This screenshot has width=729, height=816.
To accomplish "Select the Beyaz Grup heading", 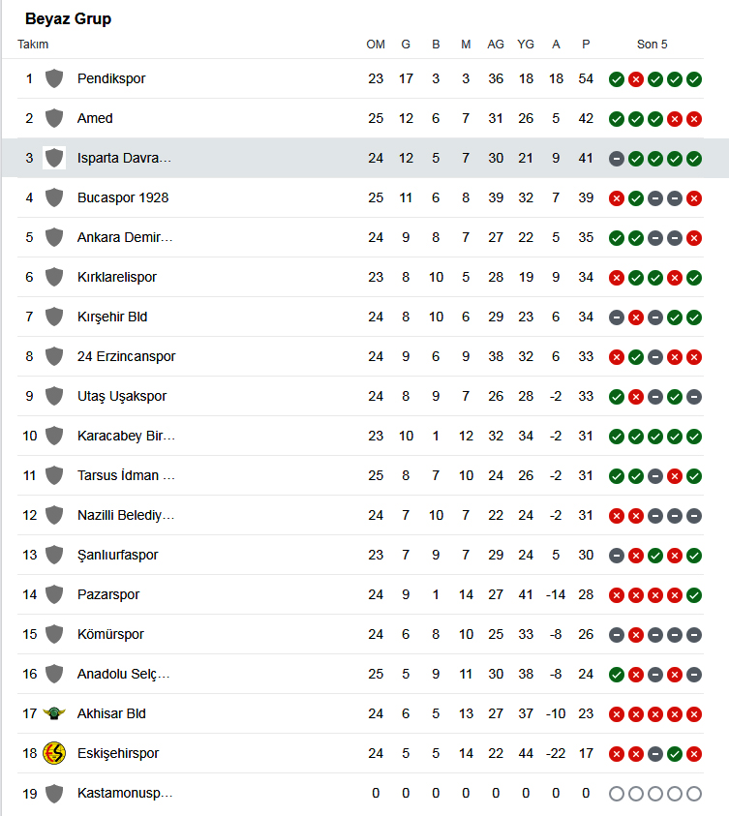I will [x=68, y=18].
